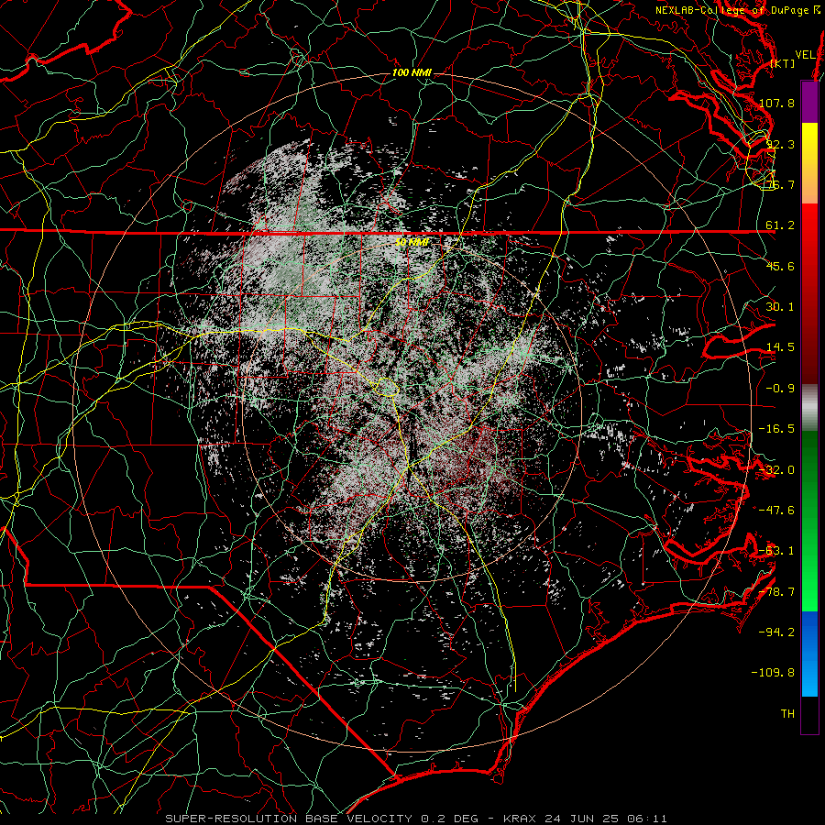Click the 45.6 velocity scale value
Image resolution: width=825 pixels, height=825 pixels.
pyautogui.click(x=780, y=266)
